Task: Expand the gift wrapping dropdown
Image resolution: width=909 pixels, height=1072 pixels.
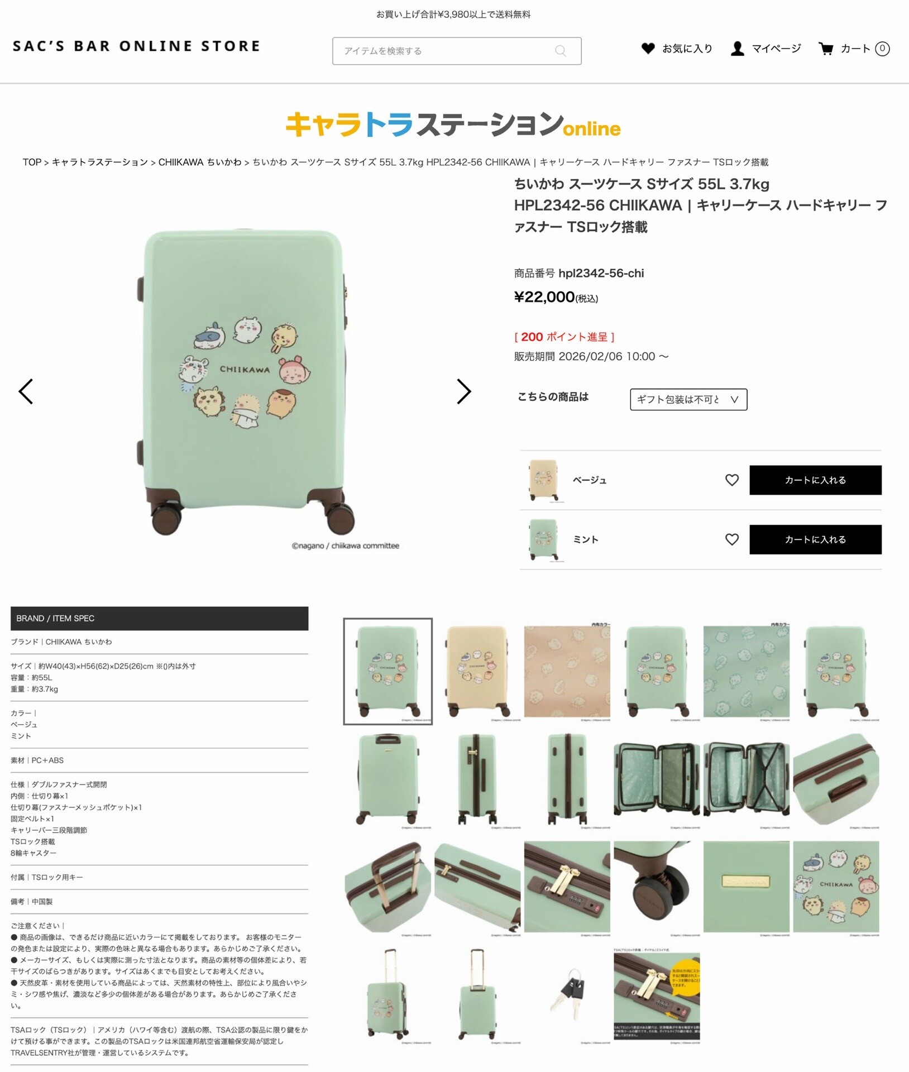Action: tap(688, 399)
